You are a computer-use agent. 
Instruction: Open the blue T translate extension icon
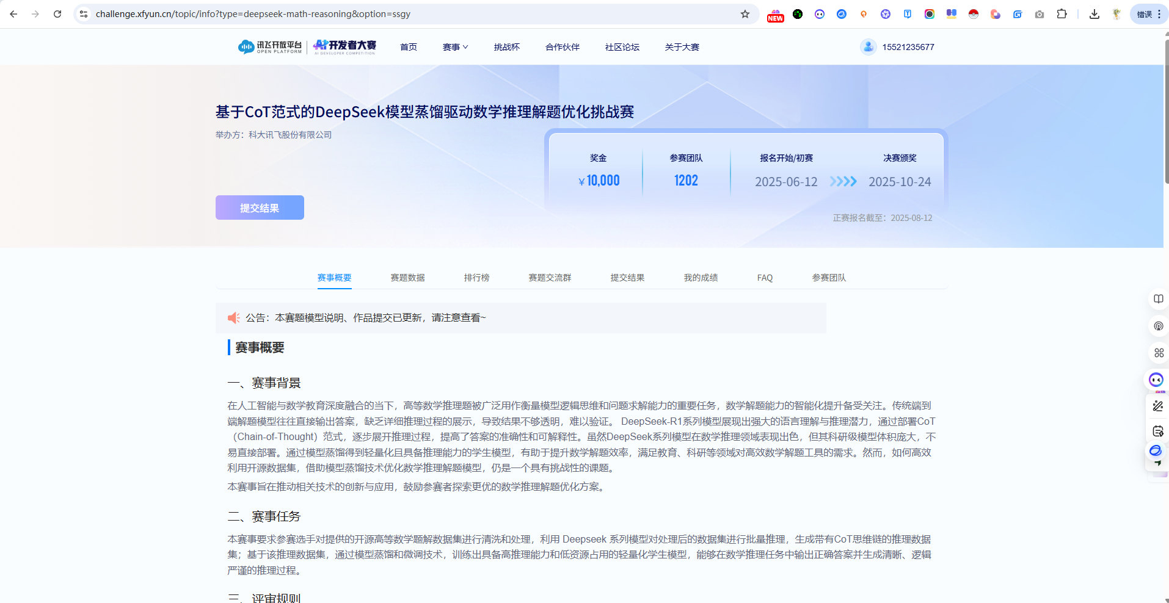(908, 14)
